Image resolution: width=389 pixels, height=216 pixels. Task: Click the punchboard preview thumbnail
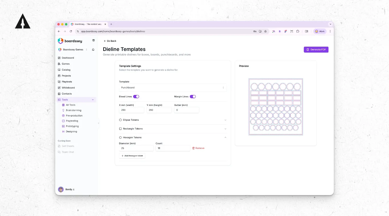pos(276,107)
